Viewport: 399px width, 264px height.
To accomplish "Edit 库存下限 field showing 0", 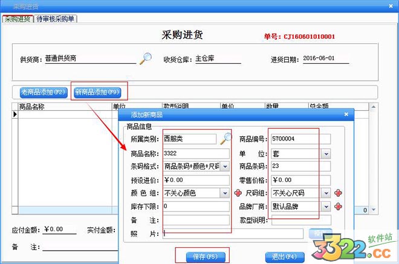I will coord(196,206).
